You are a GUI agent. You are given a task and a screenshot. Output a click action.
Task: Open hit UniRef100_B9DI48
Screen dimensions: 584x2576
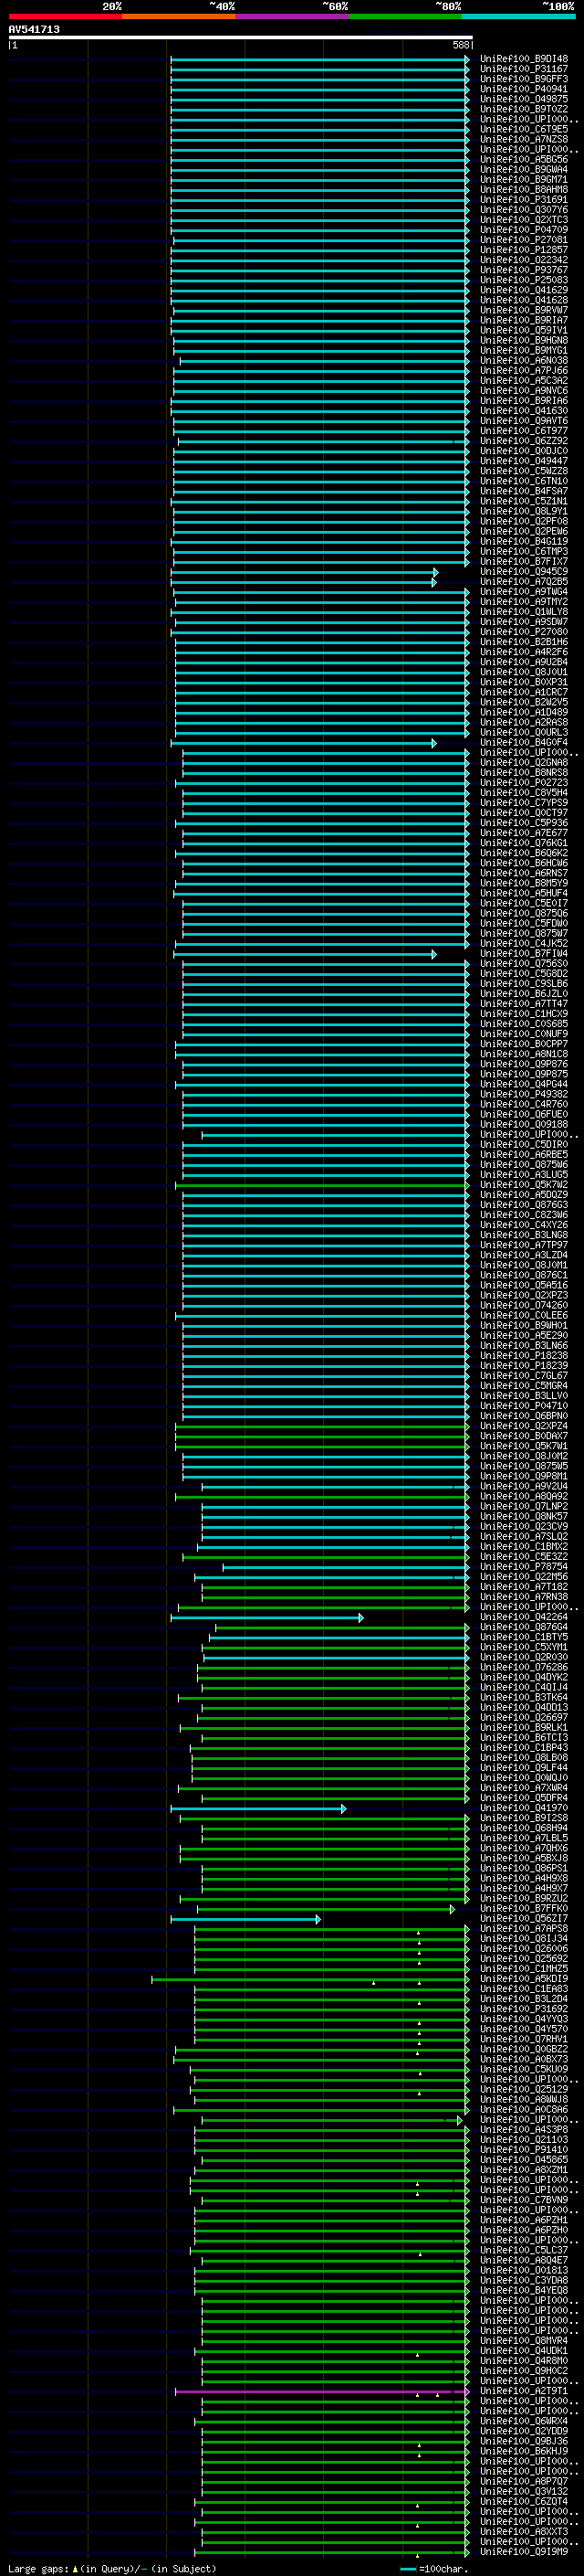(523, 59)
